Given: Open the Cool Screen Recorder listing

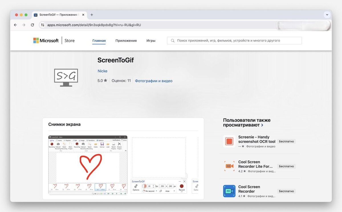Looking at the screenshot, I should point(249,189).
